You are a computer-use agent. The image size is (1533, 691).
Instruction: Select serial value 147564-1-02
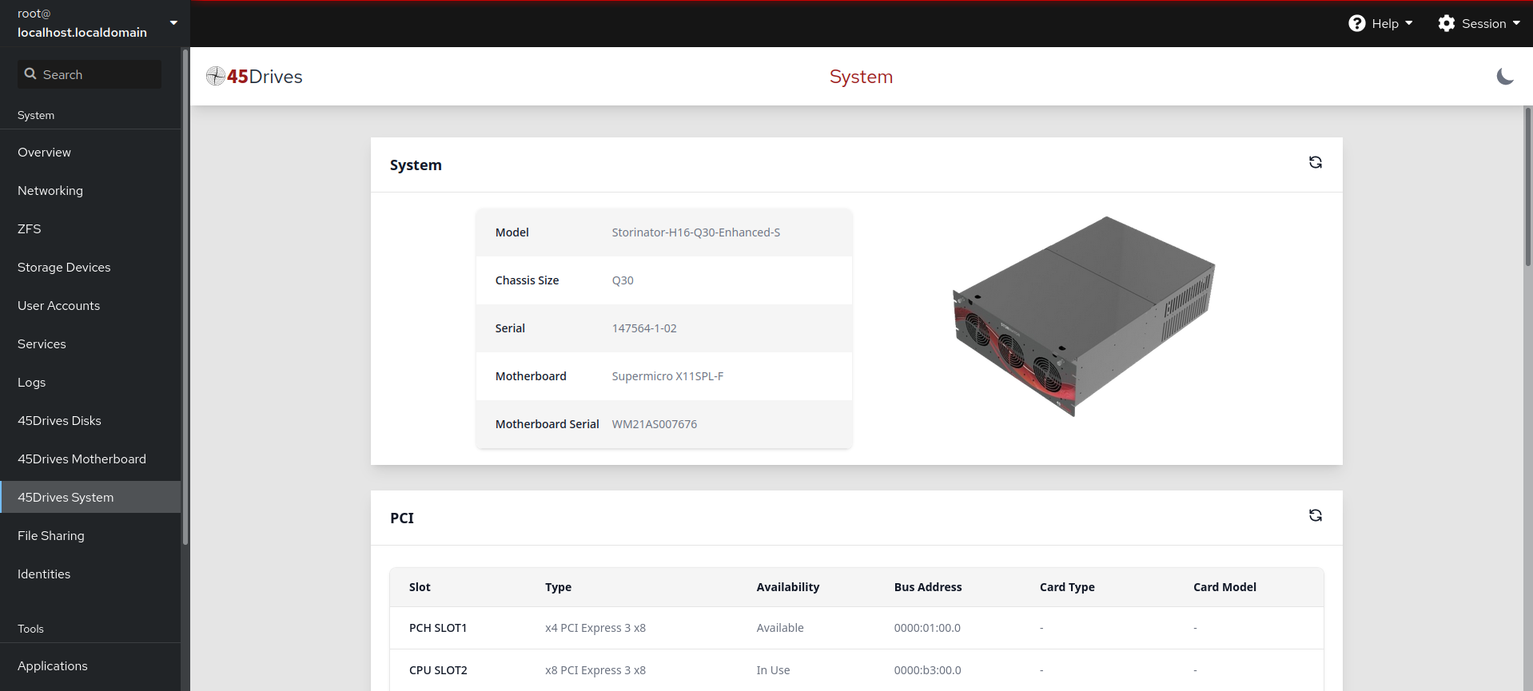[x=644, y=328]
